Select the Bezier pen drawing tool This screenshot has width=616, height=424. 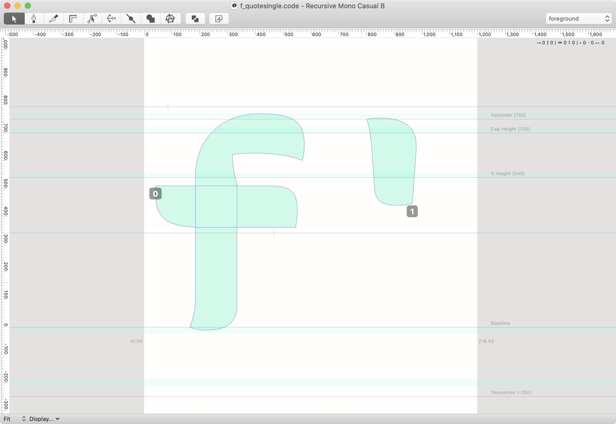34,19
